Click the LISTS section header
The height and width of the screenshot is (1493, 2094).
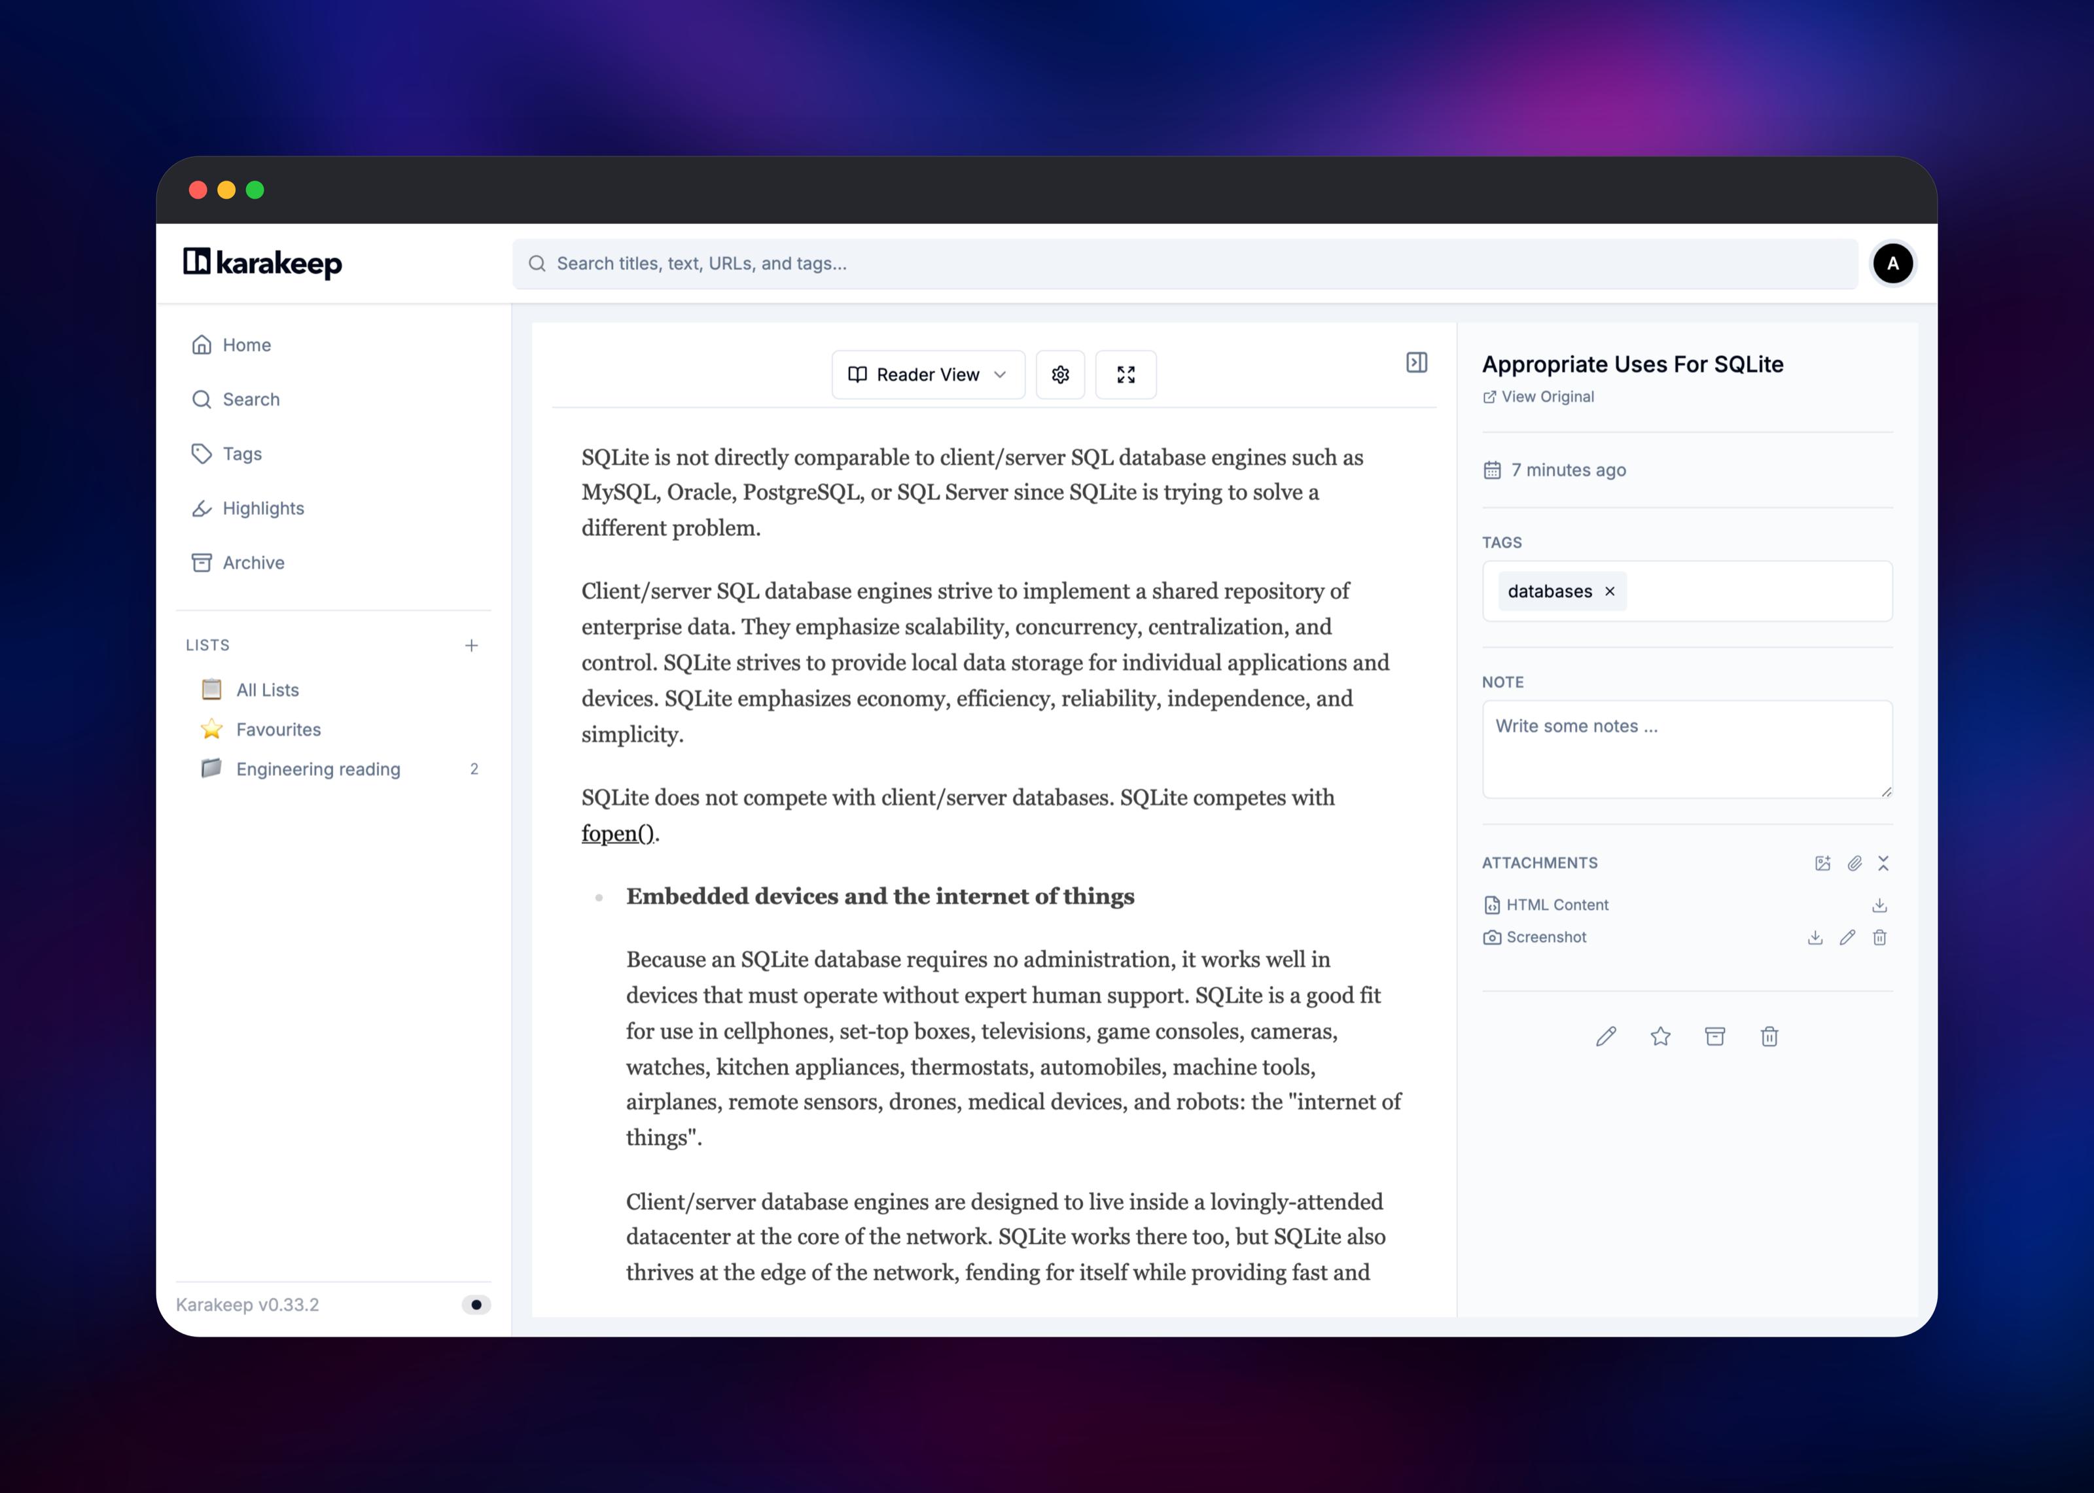pyautogui.click(x=207, y=645)
